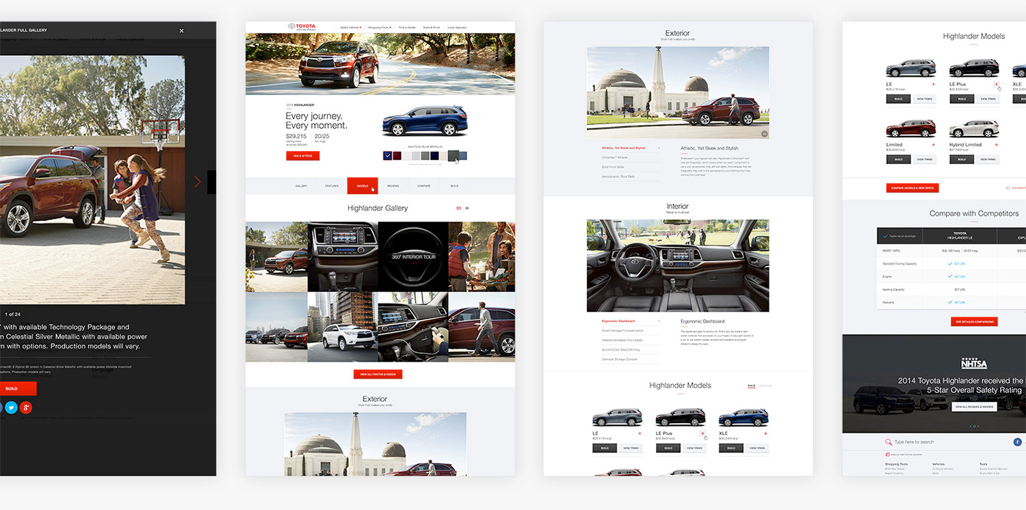The height and width of the screenshot is (510, 1026).
Task: Click plus icon beside Limited model
Action: click(933, 144)
